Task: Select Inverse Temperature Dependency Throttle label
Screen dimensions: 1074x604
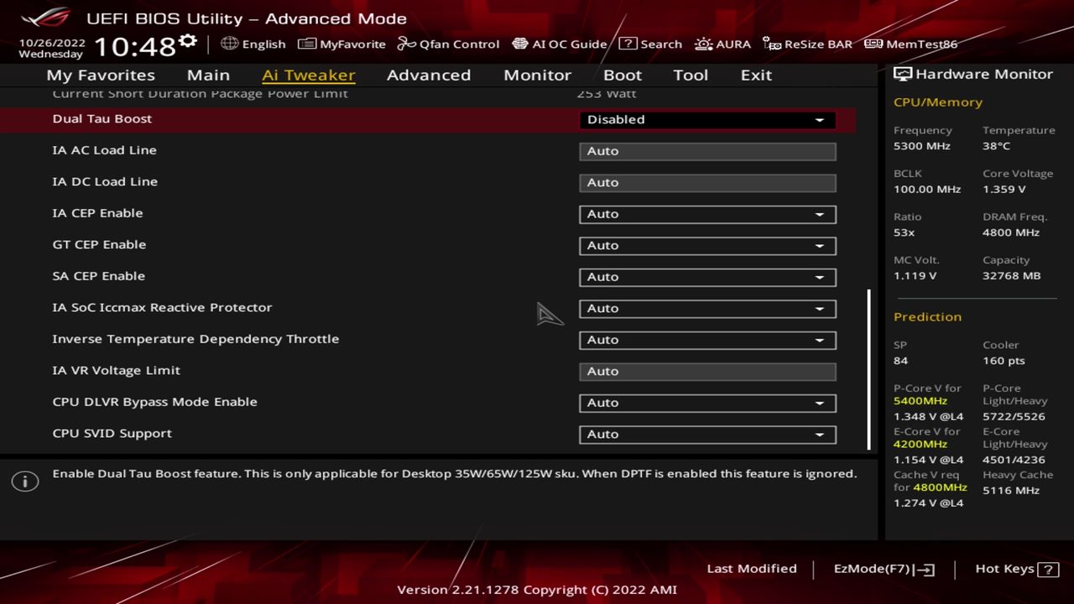Action: [196, 339]
